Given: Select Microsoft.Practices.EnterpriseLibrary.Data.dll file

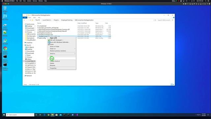Looking at the screenshot, I should click(53, 31).
